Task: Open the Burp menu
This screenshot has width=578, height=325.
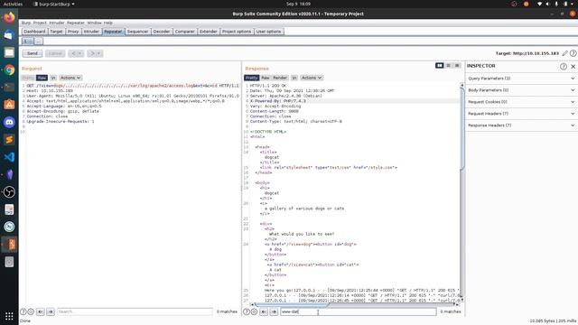Action: point(26,23)
